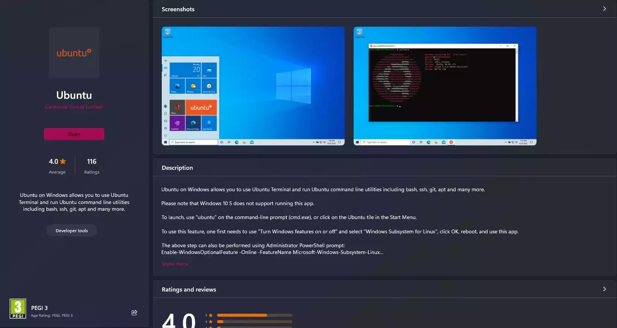Image resolution: width=617 pixels, height=328 pixels.
Task: Click the 4-star rating bar
Action: (x=255, y=322)
